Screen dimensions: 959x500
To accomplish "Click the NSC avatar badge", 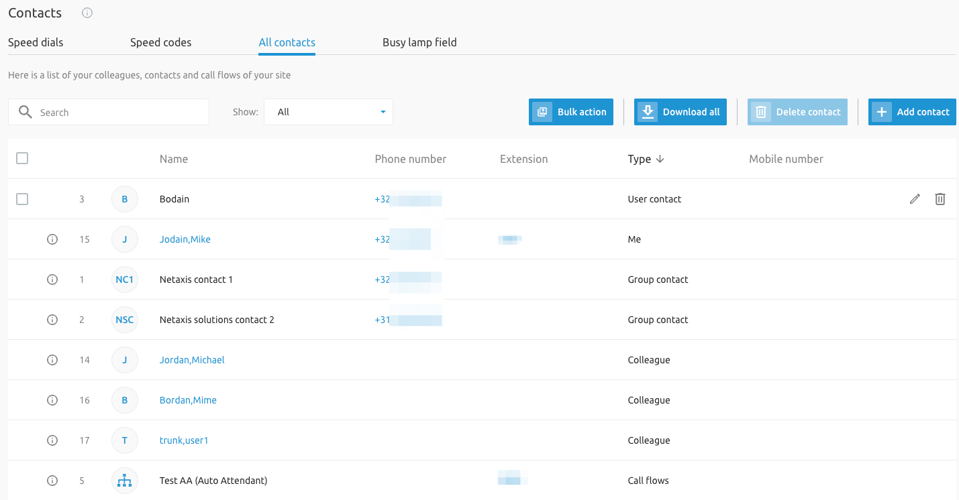I will pyautogui.click(x=124, y=320).
